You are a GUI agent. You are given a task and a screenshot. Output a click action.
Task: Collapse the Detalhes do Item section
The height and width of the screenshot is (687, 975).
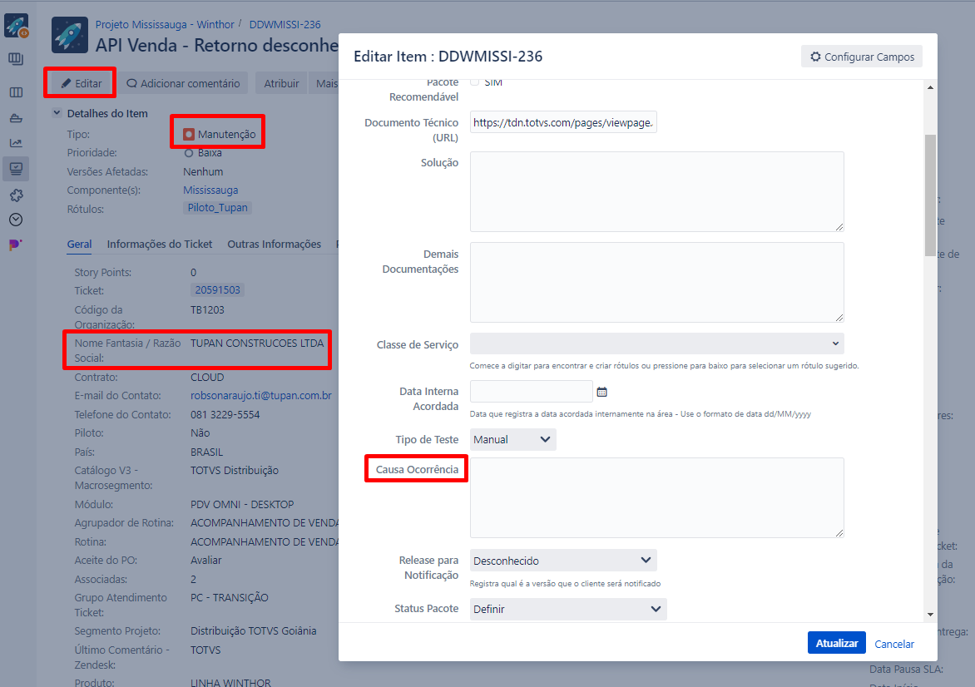57,113
